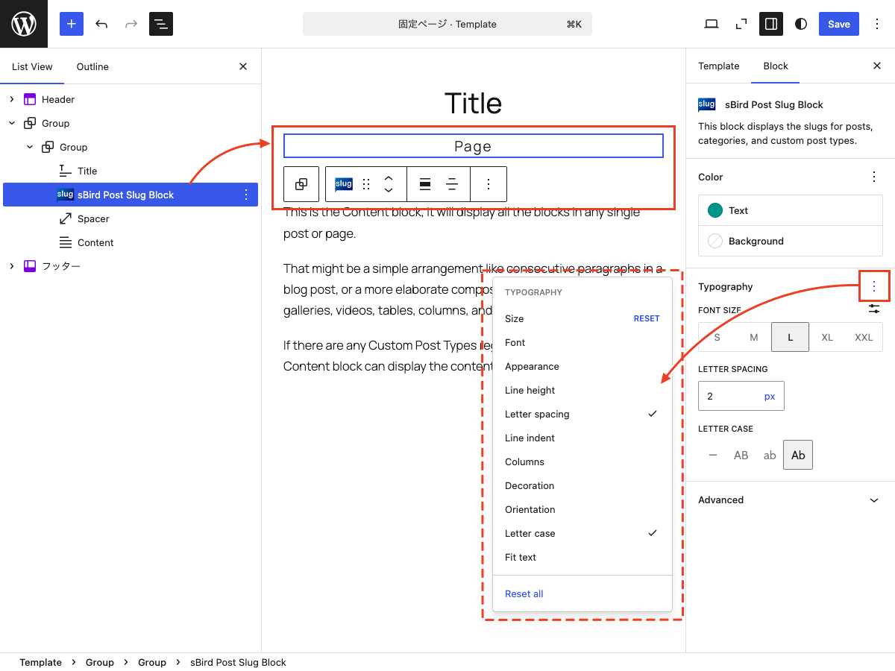
Task: Select the Header template part row
Action: pyautogui.click(x=131, y=99)
